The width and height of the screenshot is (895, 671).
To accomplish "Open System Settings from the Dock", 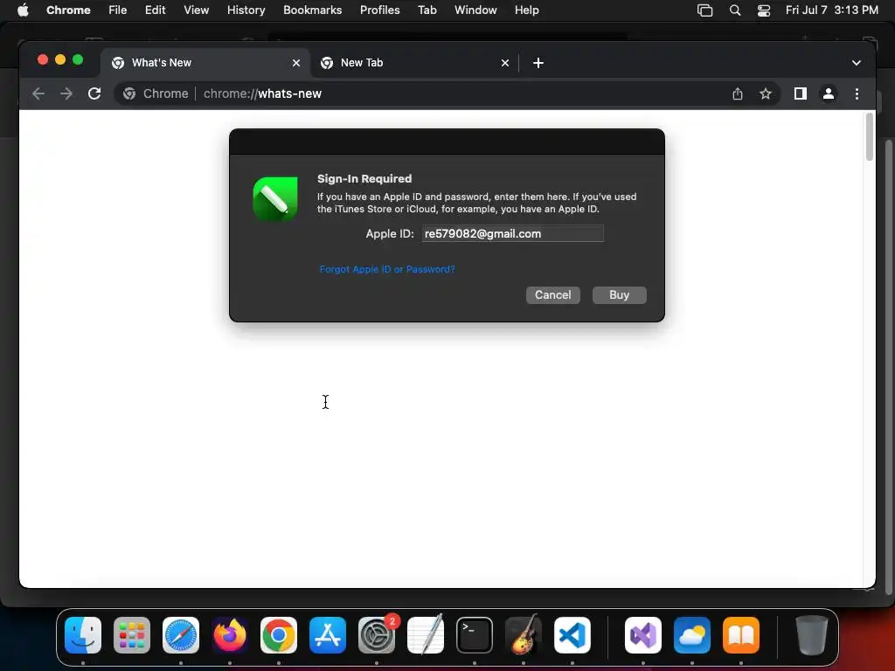I will [x=377, y=635].
